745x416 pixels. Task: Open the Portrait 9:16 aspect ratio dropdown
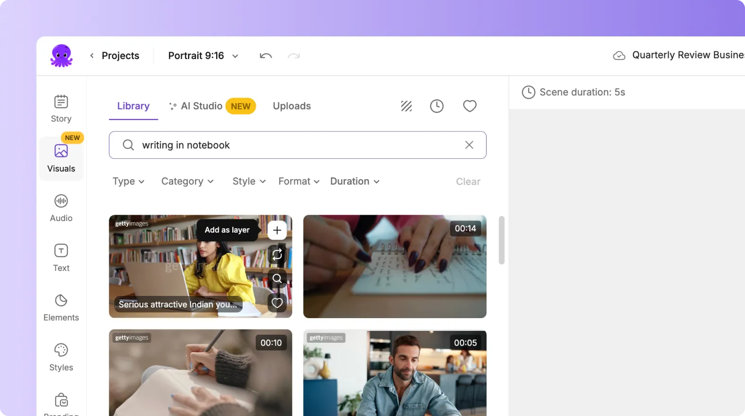coord(203,56)
